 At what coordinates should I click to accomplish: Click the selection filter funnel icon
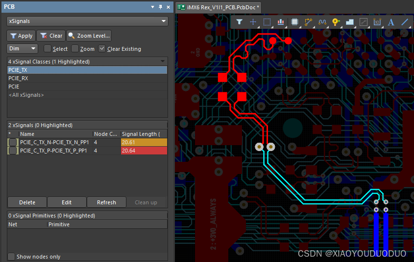click(x=239, y=22)
